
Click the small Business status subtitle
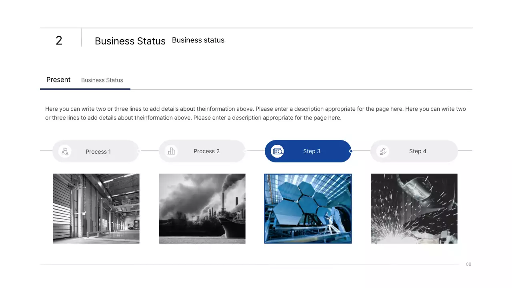[198, 40]
